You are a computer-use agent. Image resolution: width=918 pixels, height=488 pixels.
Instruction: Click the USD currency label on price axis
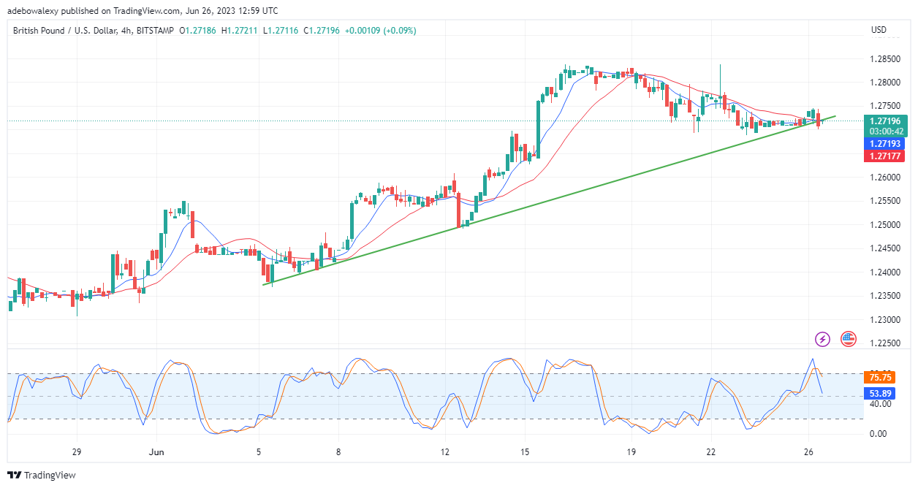[879, 31]
